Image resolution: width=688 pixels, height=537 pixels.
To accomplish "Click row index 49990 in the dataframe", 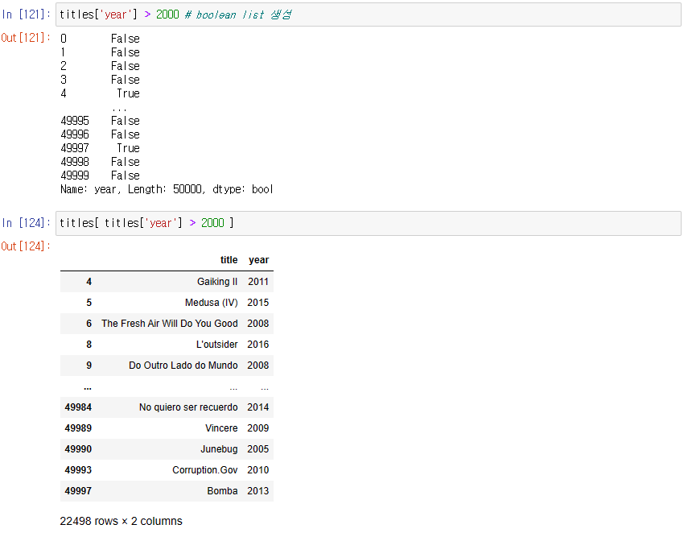I will tap(78, 449).
